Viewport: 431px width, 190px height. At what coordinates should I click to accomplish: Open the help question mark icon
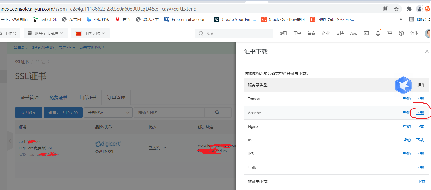coord(401,33)
